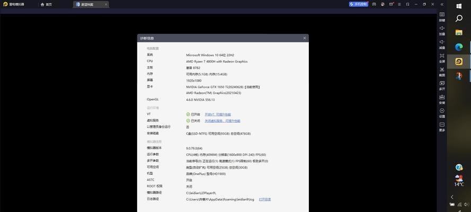Collapse the emulator sidebar with double chevron
The height and width of the screenshot is (212, 471).
coord(442,4)
